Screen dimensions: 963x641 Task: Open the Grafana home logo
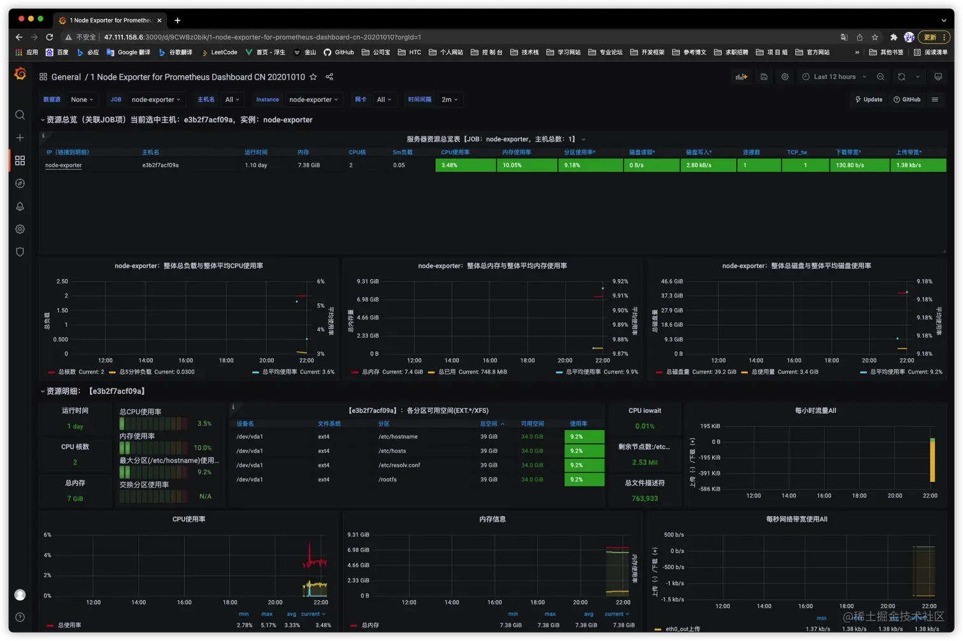pos(20,75)
